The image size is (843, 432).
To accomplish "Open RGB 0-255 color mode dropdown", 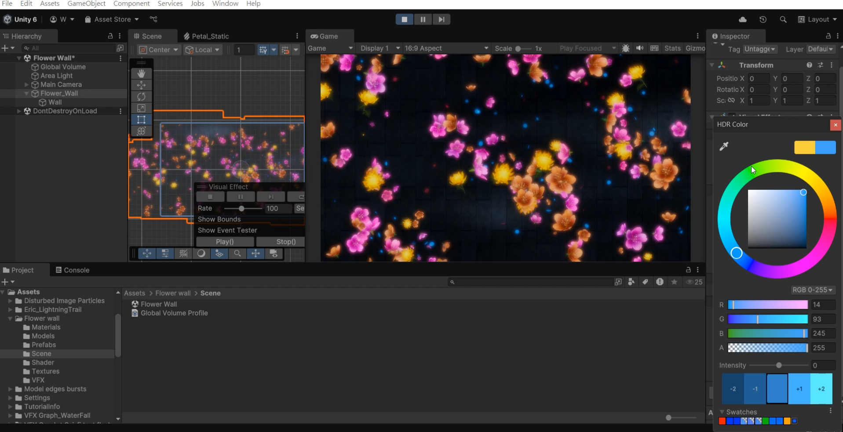I will 812,290.
